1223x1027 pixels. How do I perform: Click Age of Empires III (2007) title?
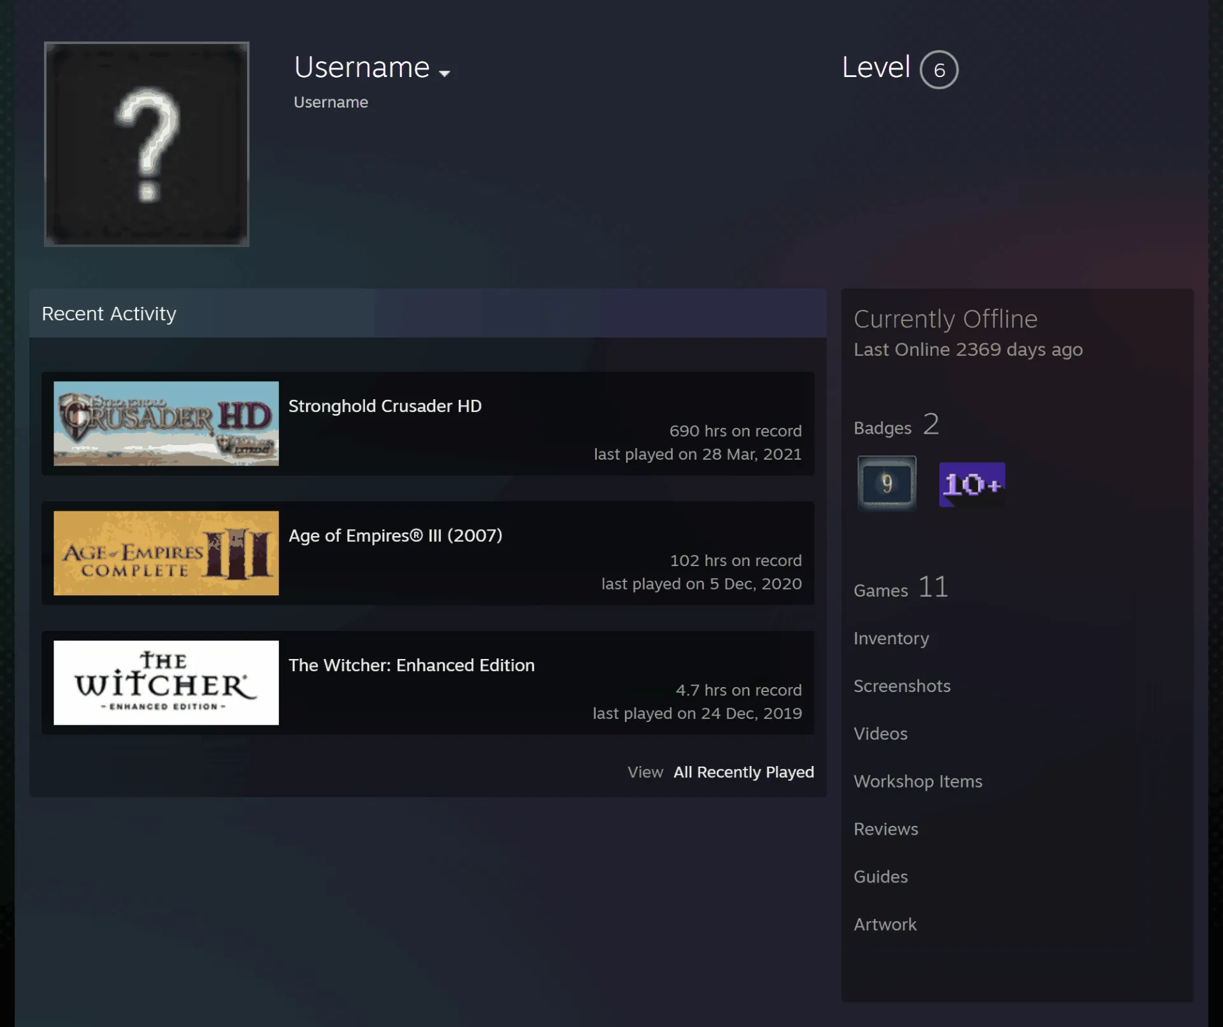pyautogui.click(x=396, y=535)
